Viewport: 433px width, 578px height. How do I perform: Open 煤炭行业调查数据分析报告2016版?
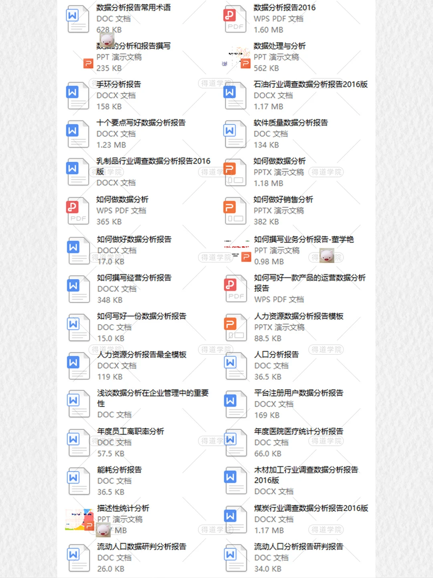point(310,508)
